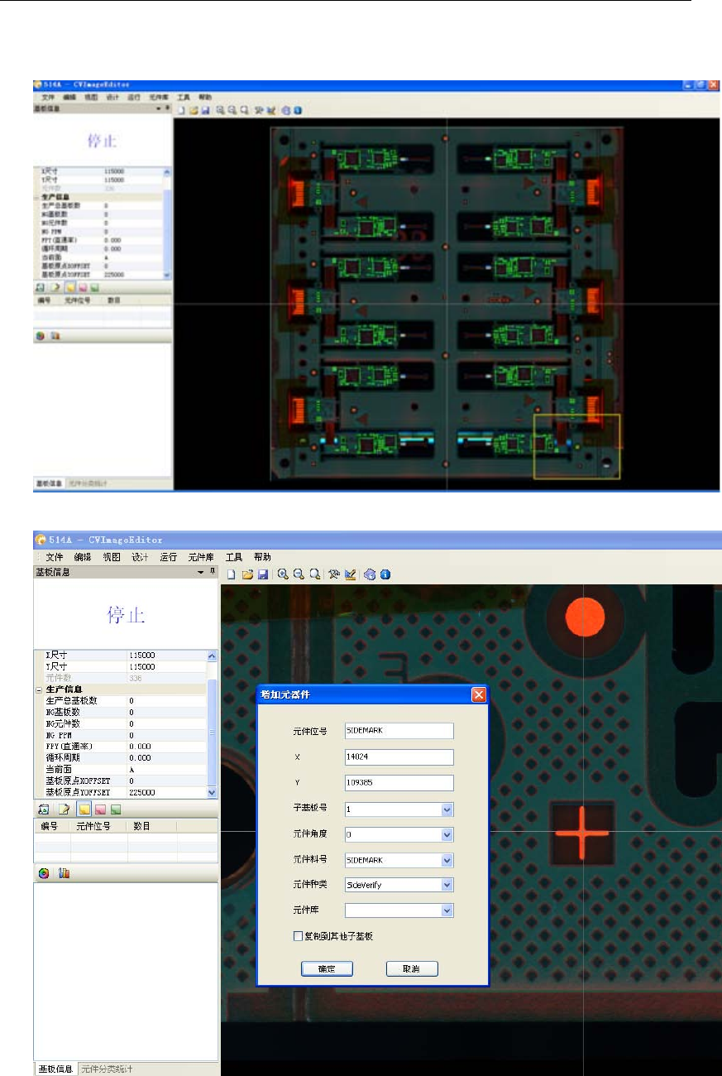The image size is (722, 1076).
Task: Click Open folder icon in lower window toolbar
Action: [247, 574]
